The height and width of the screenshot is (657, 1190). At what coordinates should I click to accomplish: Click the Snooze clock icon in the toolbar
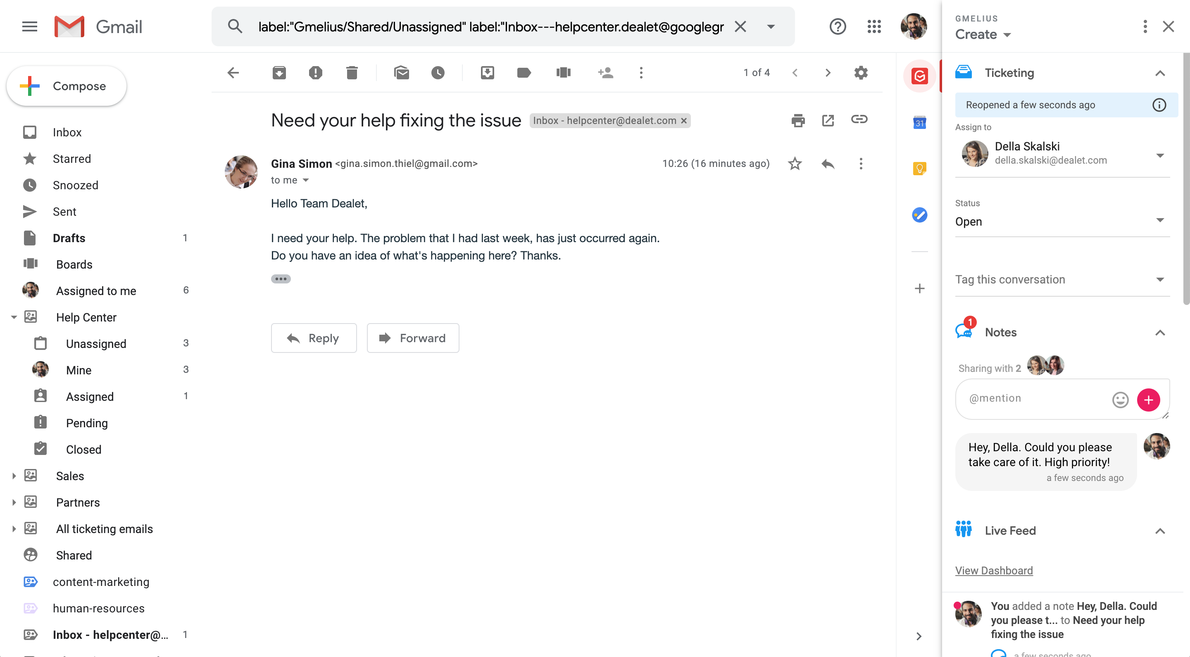point(438,73)
